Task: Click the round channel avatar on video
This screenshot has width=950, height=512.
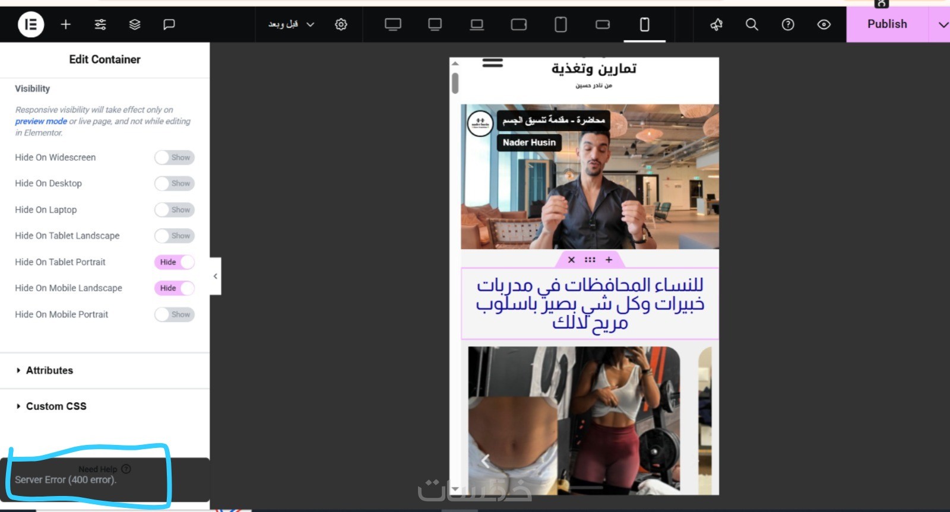Action: tap(480, 123)
